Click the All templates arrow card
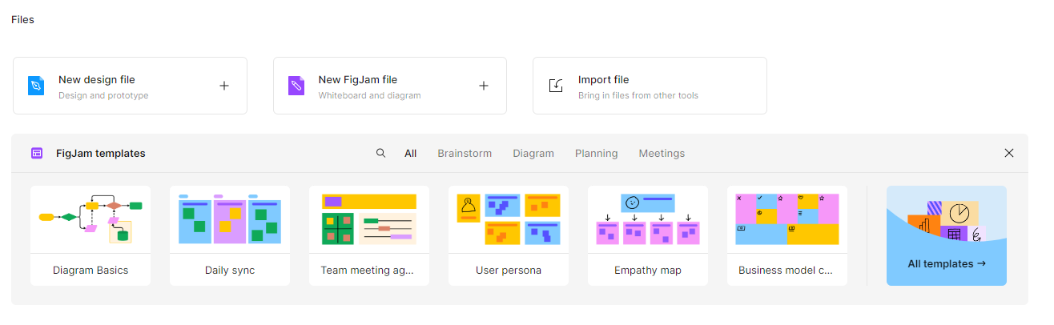This screenshot has width=1054, height=325. (947, 235)
